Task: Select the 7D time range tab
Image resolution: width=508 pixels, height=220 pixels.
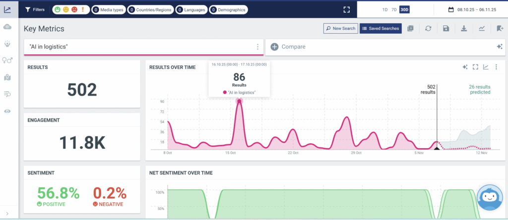Action: pyautogui.click(x=394, y=9)
